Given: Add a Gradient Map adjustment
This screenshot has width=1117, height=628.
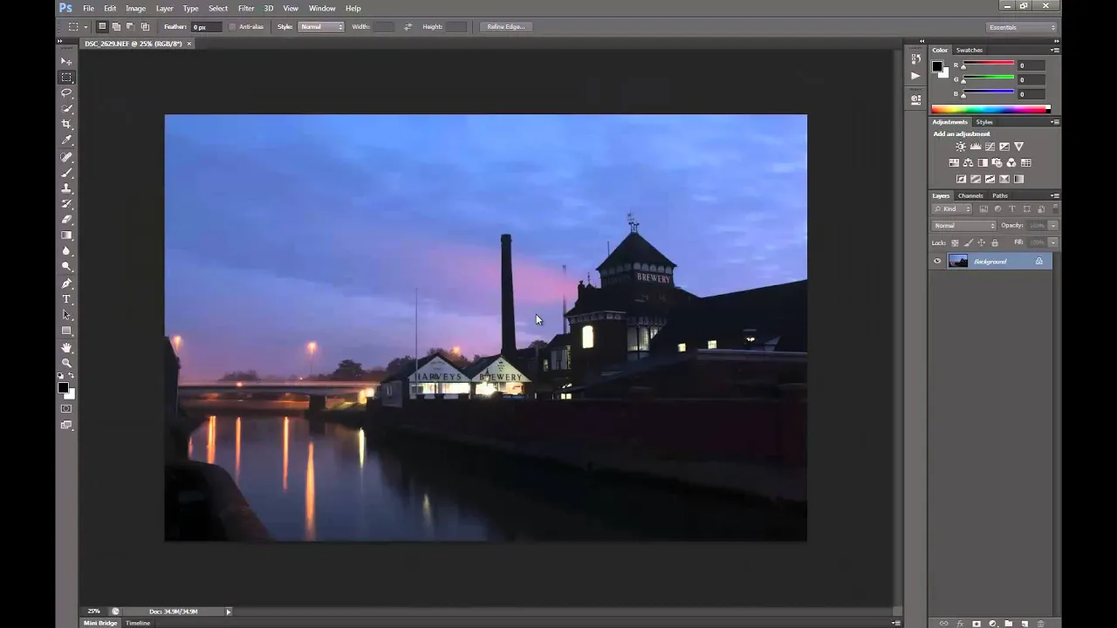Looking at the screenshot, I should click(1018, 180).
